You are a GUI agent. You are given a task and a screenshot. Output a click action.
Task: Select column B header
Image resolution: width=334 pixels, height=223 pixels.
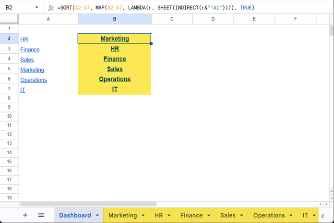115,19
